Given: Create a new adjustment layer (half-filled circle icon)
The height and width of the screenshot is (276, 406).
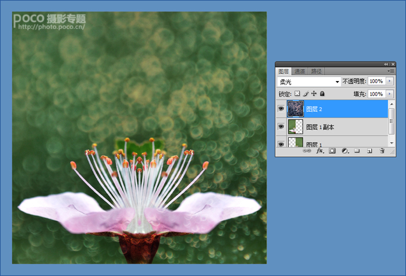Looking at the screenshot, I should (x=345, y=150).
